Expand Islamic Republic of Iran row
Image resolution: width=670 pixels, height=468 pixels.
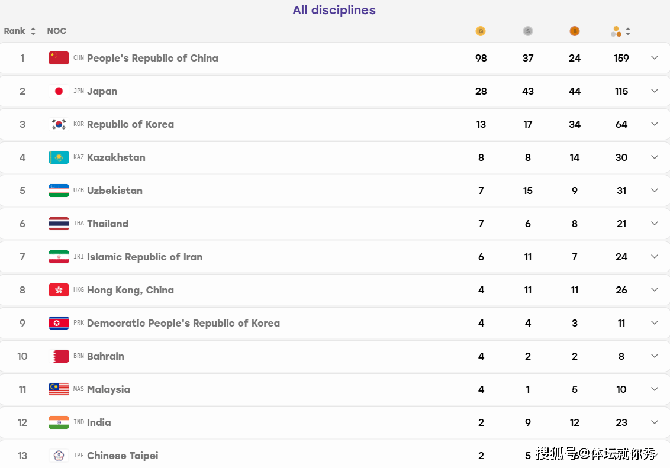coord(654,256)
